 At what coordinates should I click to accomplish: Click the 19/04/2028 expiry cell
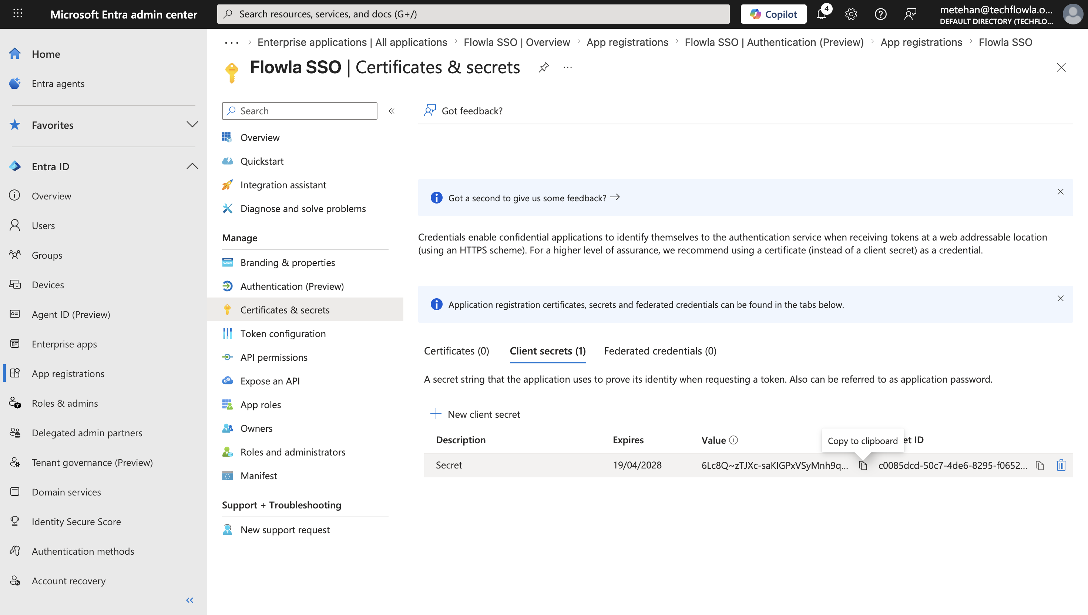pyautogui.click(x=637, y=465)
